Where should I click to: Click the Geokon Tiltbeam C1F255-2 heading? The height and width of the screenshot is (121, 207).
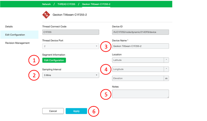(x=70, y=15)
